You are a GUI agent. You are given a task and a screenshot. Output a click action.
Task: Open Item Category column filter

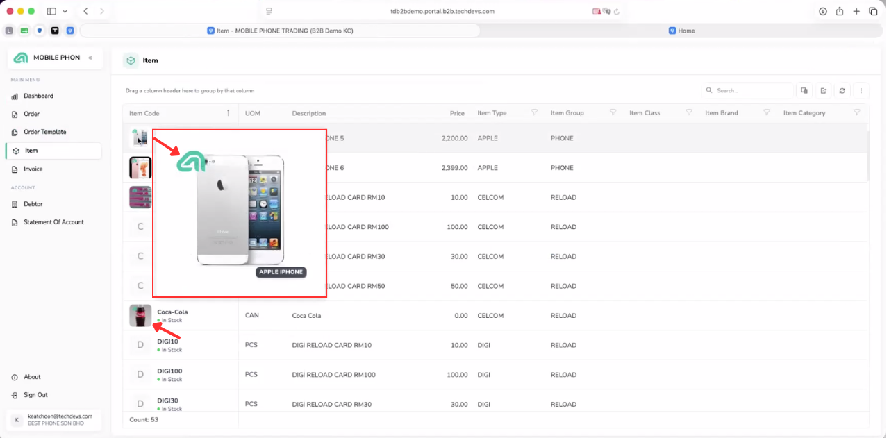click(857, 112)
